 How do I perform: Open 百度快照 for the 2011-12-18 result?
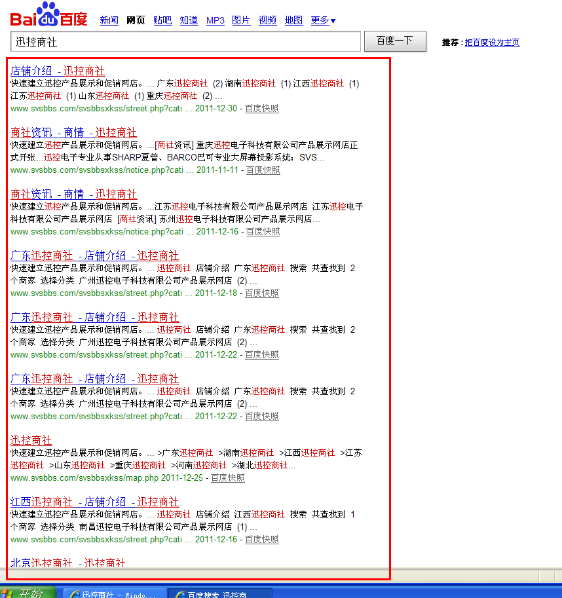coord(261,293)
